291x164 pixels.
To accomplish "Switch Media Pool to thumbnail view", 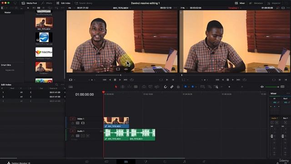I will pyautogui.click(x=39, y=8).
